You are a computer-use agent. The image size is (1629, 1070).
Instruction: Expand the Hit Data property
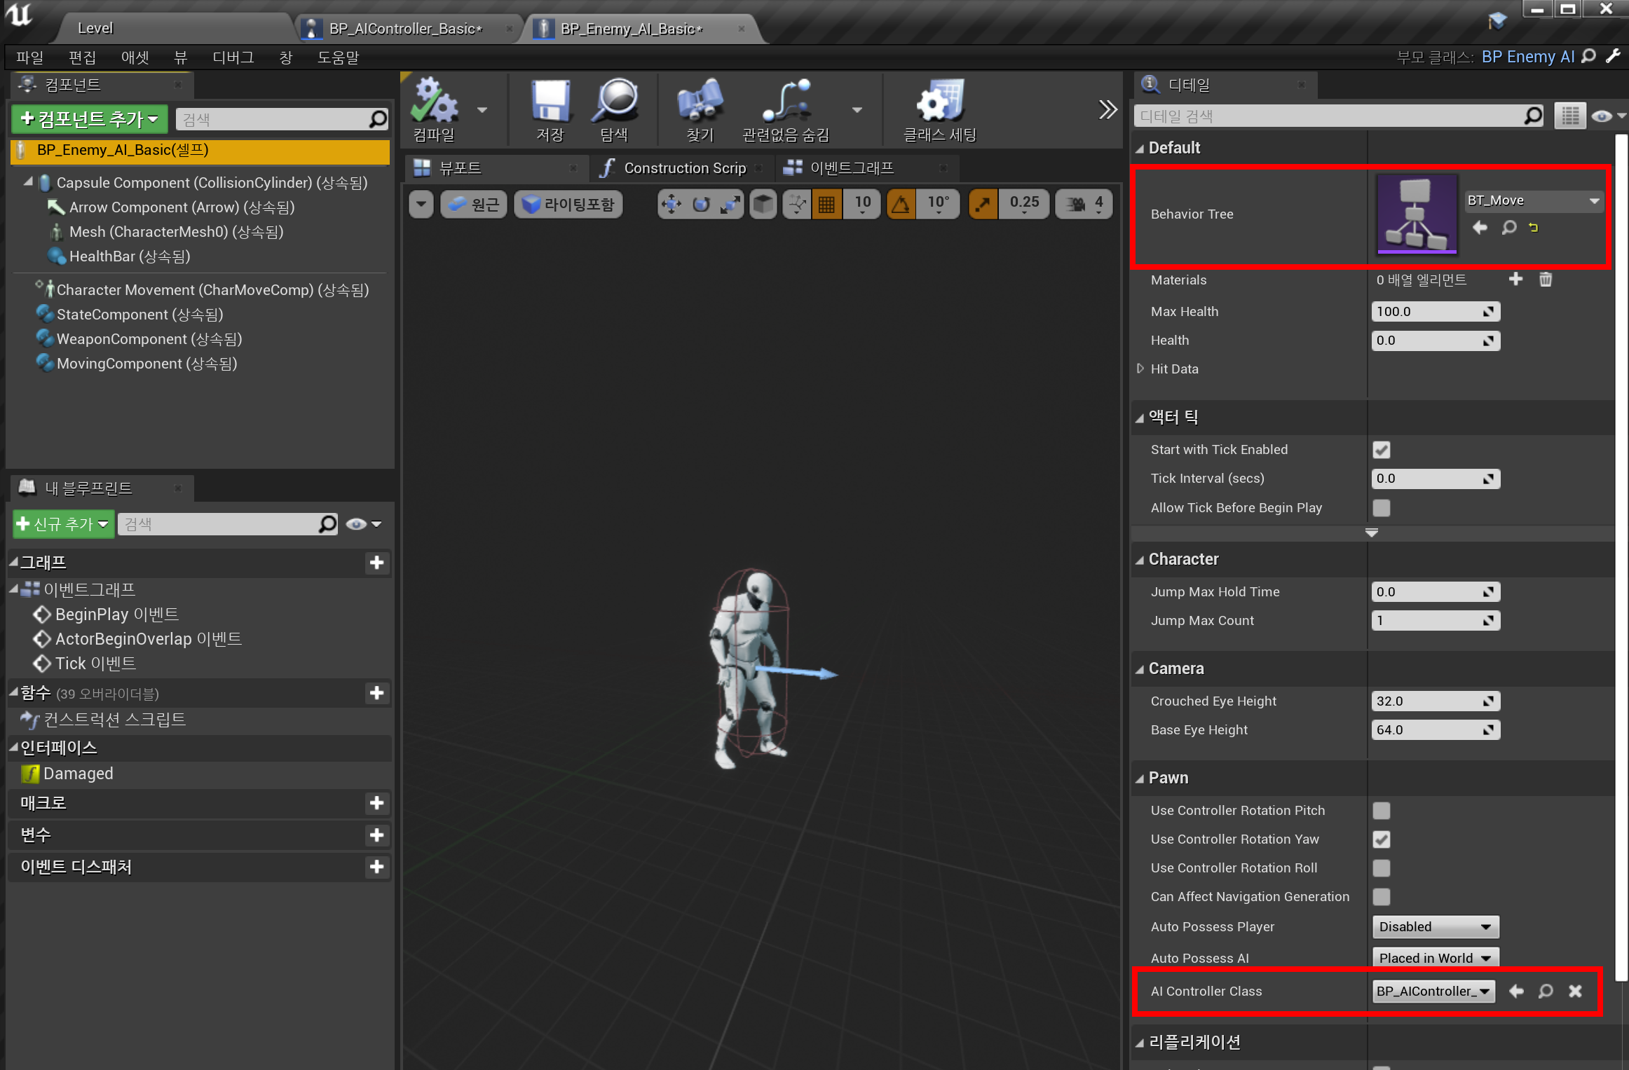[1140, 369]
